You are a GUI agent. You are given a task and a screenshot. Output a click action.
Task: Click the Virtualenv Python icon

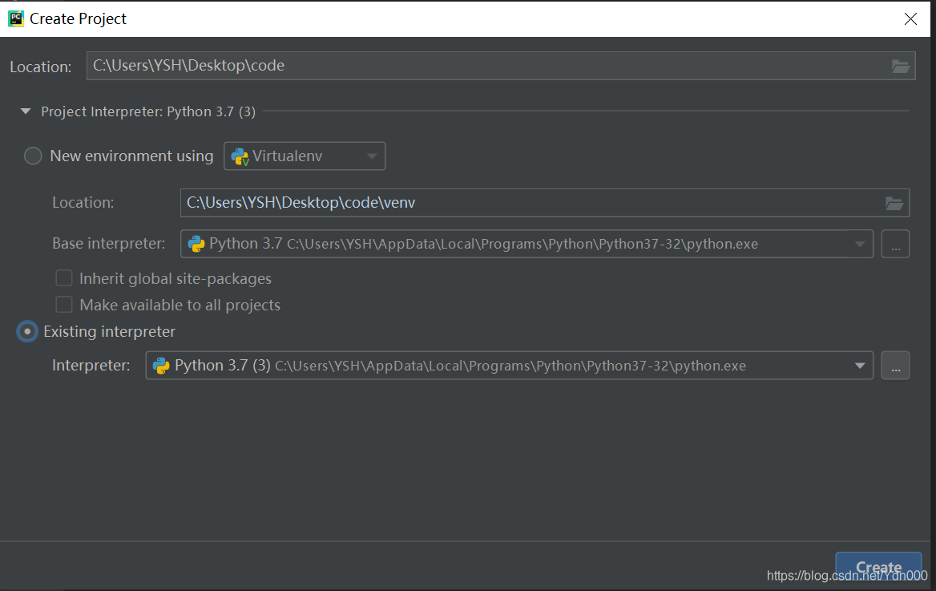[x=240, y=156]
